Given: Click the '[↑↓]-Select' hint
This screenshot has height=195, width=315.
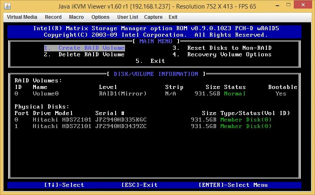Looking at the screenshot, I should tap(64, 185).
